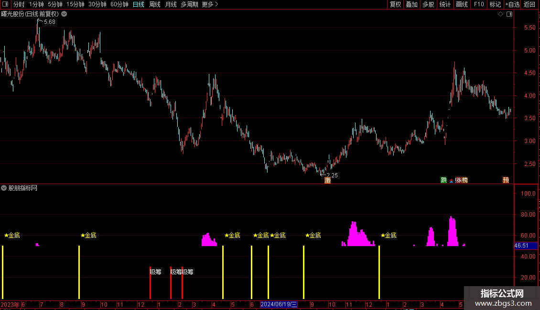Click the first 吸筹 signal label
Image resolution: width=540 pixels, height=310 pixels.
pyautogui.click(x=155, y=272)
